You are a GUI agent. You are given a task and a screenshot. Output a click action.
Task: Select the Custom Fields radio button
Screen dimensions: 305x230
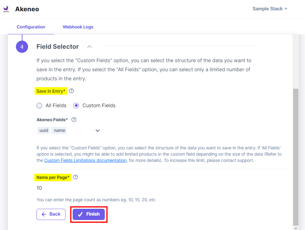tap(76, 106)
